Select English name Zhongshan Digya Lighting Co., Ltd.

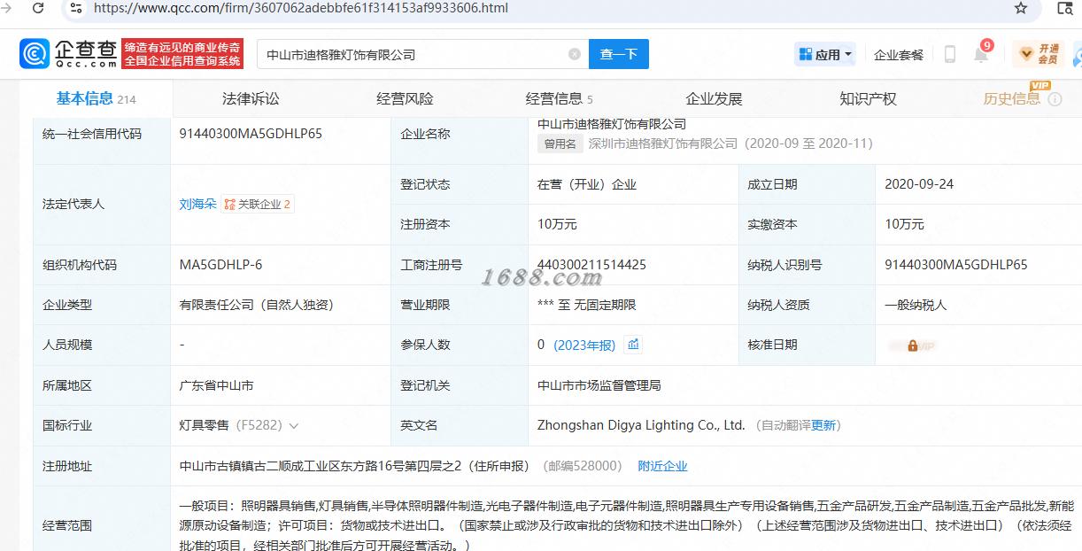(x=641, y=425)
